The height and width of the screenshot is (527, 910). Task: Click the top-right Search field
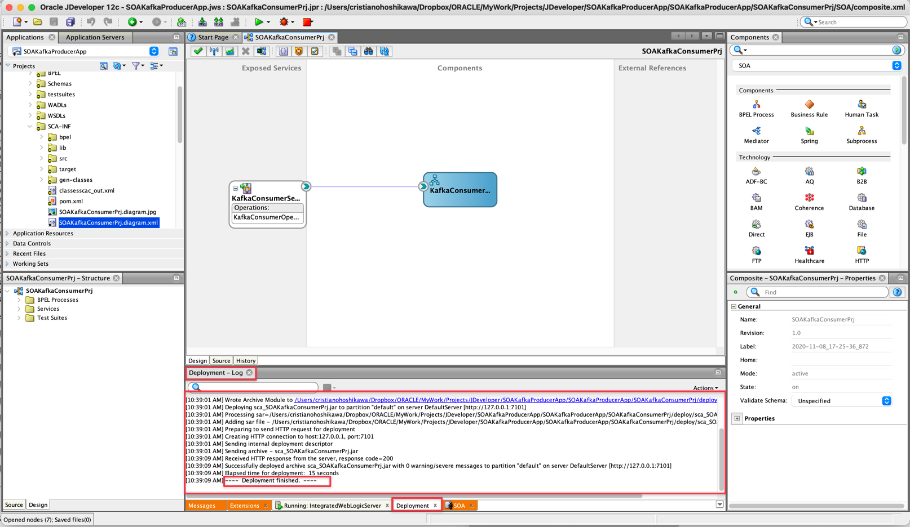853,22
